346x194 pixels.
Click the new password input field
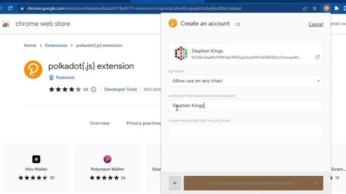(x=246, y=130)
